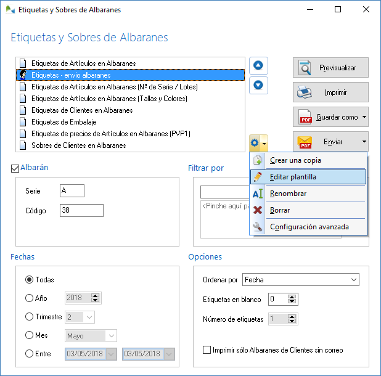The image size is (381, 376).
Task: Select Configuración avanzada menu entry
Action: tap(309, 227)
